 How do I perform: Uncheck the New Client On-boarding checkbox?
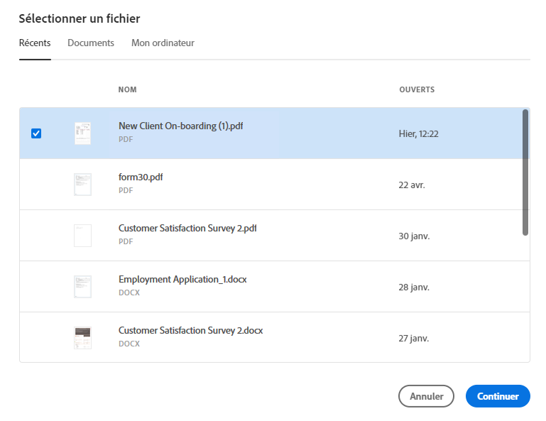[x=37, y=133]
